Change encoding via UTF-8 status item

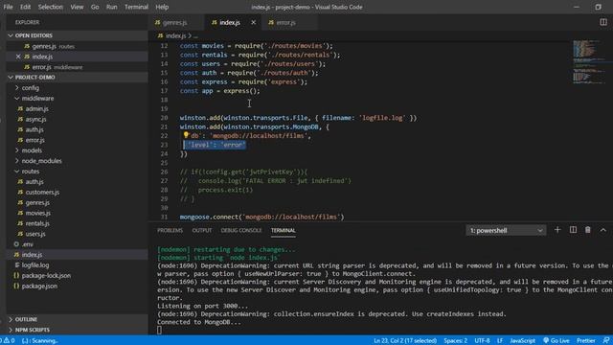click(482, 341)
